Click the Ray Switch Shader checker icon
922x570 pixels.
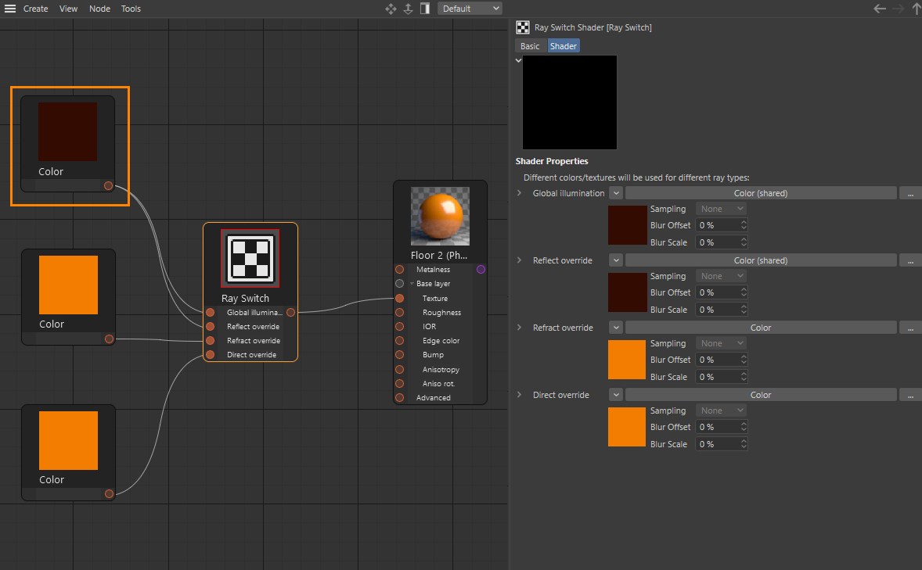[523, 27]
